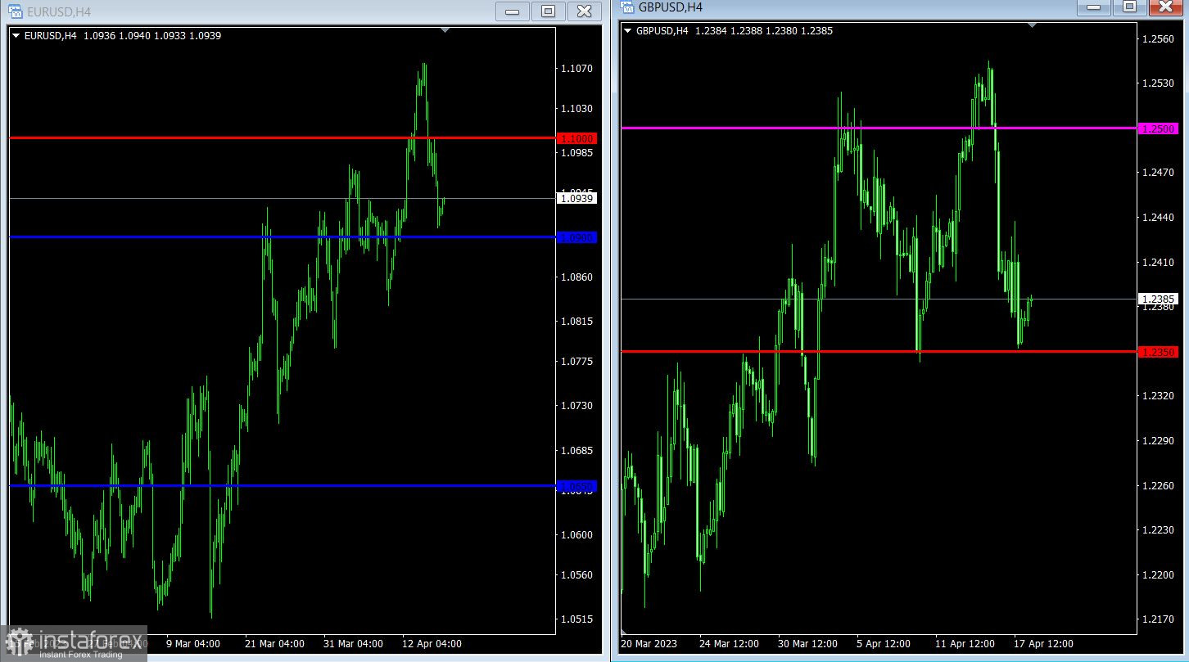Minimize the EURUSD,H4 chart window
The image size is (1189, 662).
[x=512, y=11]
